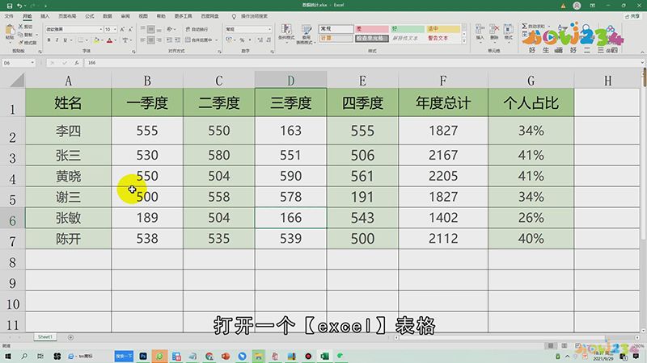
Task: Toggle middle vertical alignment
Action: point(150,29)
